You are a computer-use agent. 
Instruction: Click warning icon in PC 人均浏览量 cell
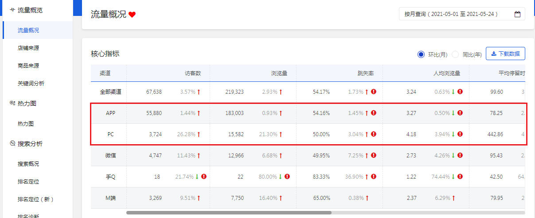pos(460,134)
